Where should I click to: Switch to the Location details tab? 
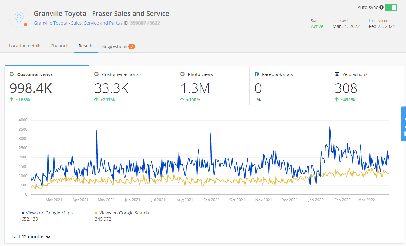pyautogui.click(x=25, y=46)
